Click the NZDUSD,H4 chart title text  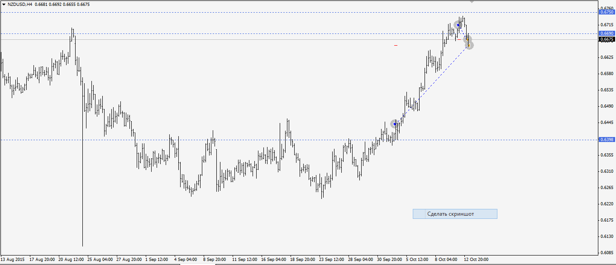20,4
